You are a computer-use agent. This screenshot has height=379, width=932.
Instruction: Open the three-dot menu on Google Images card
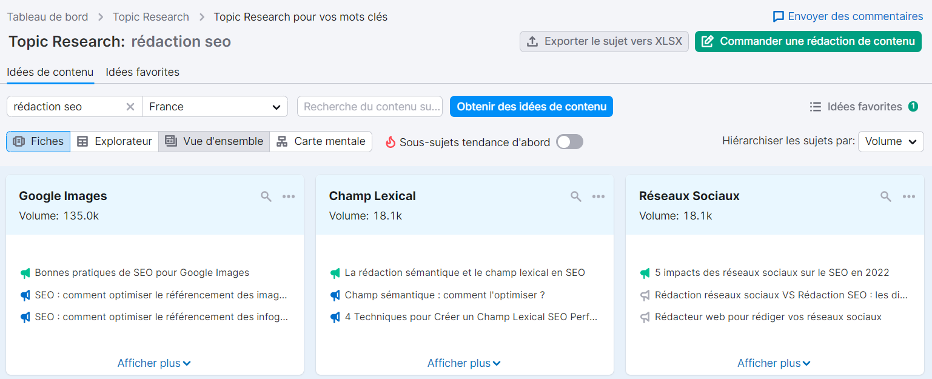click(289, 196)
